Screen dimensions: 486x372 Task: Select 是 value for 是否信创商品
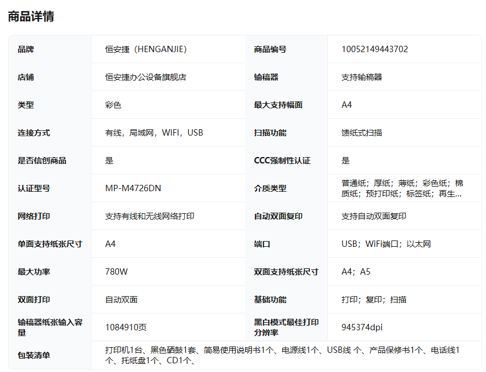click(x=109, y=161)
